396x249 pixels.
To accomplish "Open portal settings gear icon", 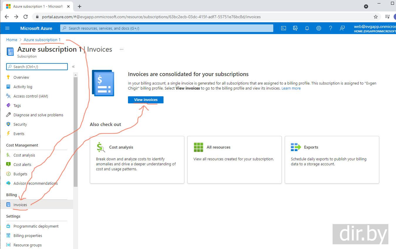I will [319, 28].
